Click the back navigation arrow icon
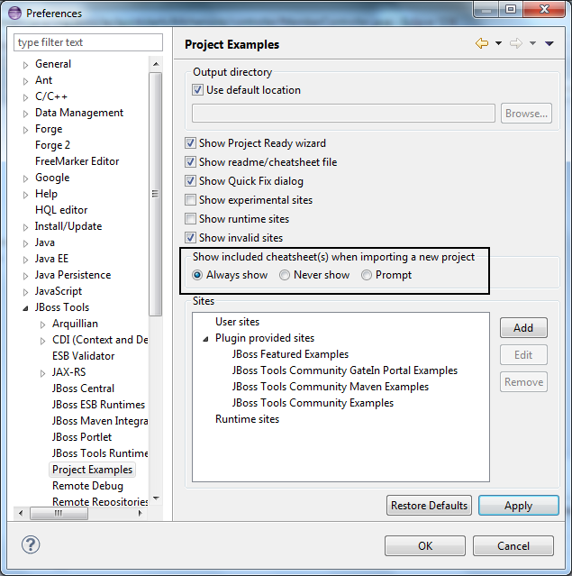The width and height of the screenshot is (572, 576). pyautogui.click(x=482, y=43)
